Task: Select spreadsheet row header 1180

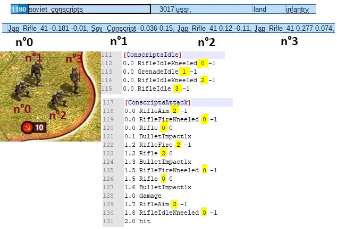Action: [19, 9]
